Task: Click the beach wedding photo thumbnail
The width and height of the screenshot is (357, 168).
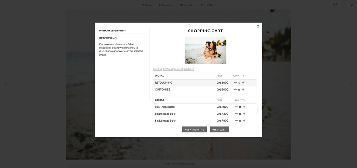Action: (205, 50)
